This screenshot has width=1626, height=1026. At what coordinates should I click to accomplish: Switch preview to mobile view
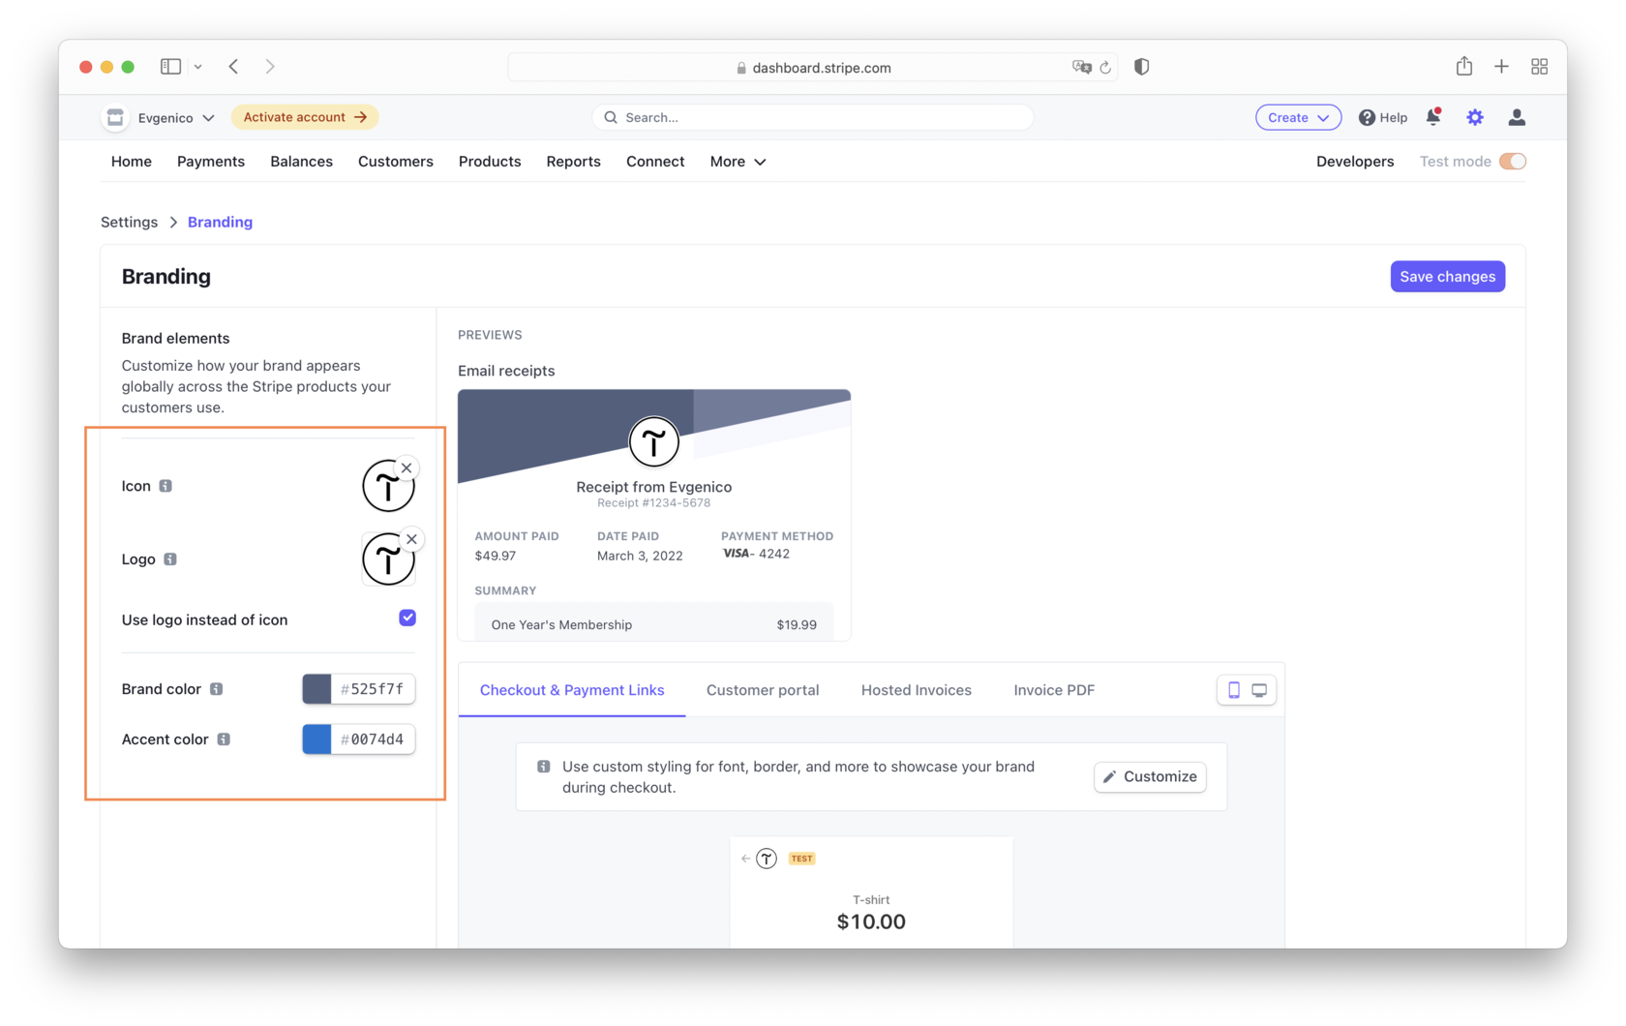coord(1233,690)
